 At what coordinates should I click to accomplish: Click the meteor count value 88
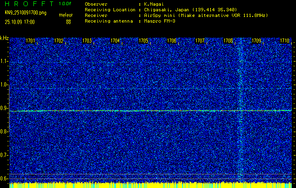68,22
